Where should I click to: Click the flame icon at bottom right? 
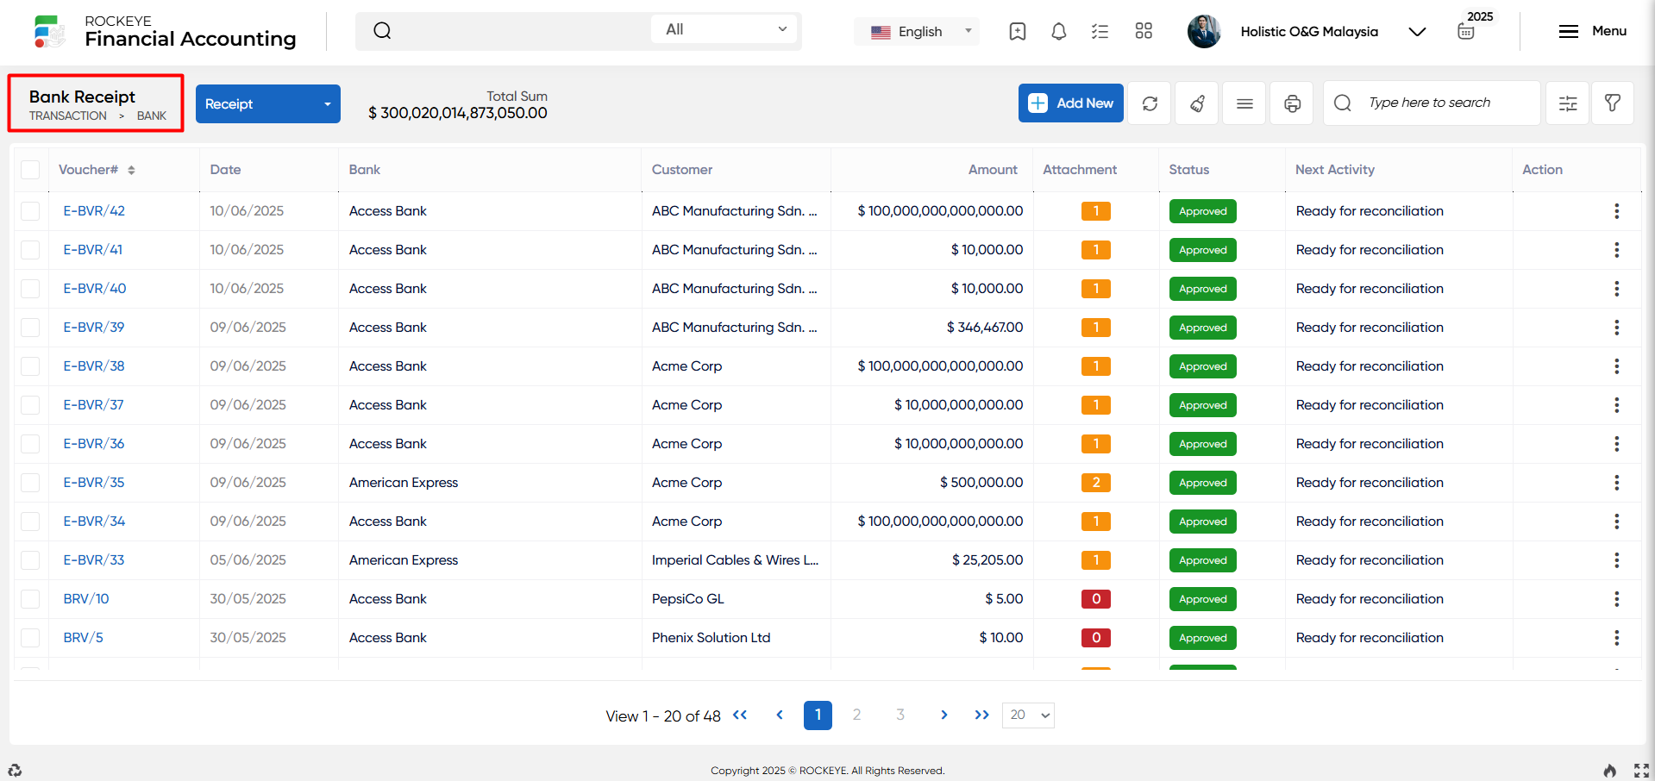point(1609,770)
